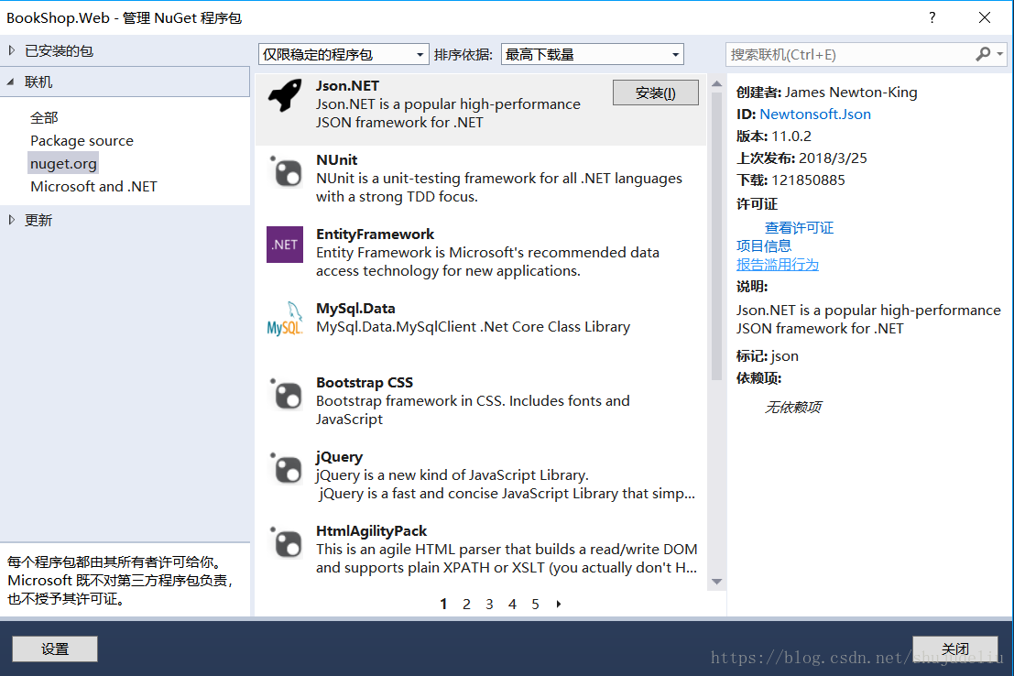Click the NUnit package icon
This screenshot has width=1014, height=676.
pos(285,170)
